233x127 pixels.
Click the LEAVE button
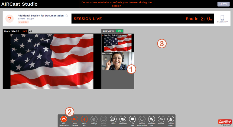click(x=223, y=4)
